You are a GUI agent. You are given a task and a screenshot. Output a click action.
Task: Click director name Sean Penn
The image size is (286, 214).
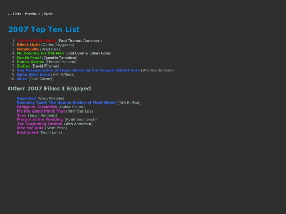pos(56,128)
